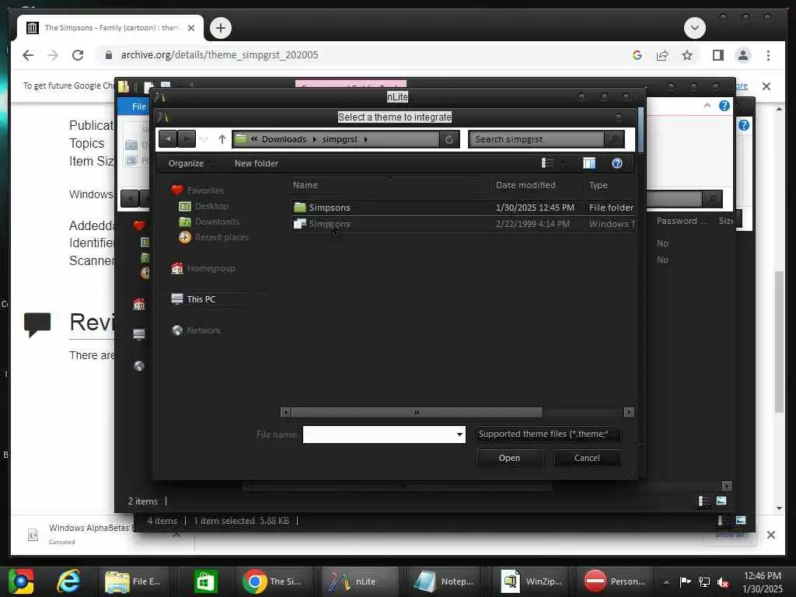Go forward in the file dialog navigation
The image size is (796, 597).
click(187, 138)
